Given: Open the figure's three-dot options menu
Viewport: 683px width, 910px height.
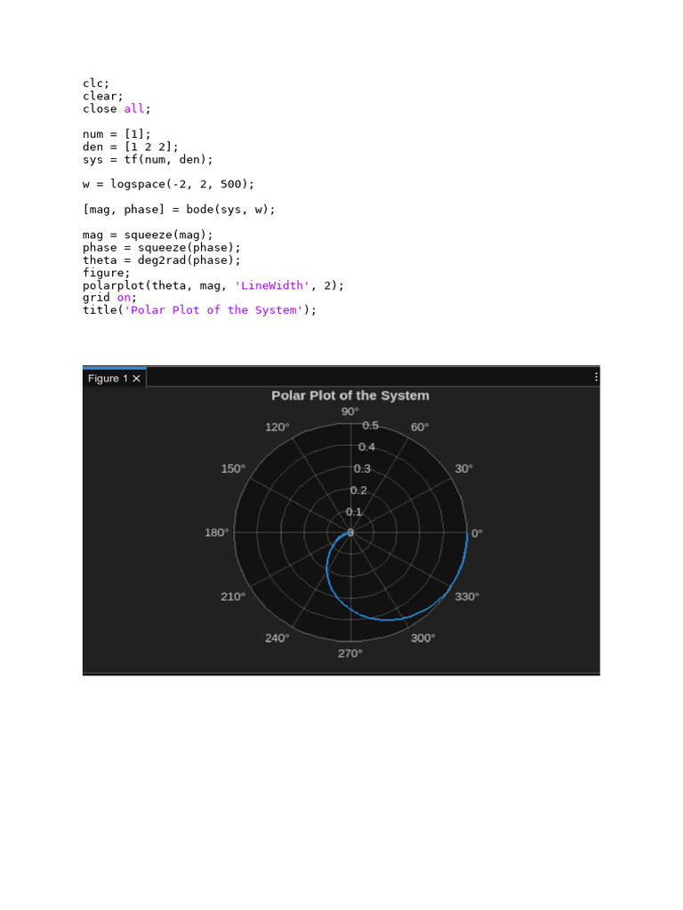Looking at the screenshot, I should click(596, 377).
